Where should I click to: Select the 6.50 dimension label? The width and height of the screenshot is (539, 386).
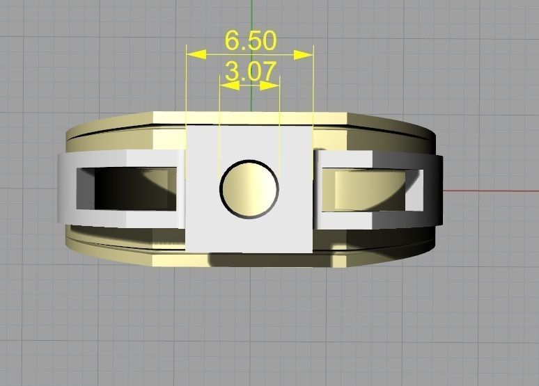[x=251, y=40]
